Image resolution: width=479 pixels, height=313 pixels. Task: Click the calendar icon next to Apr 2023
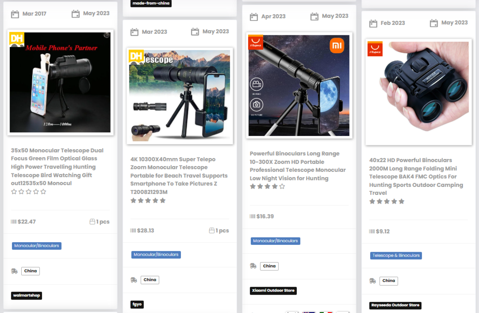coord(254,17)
